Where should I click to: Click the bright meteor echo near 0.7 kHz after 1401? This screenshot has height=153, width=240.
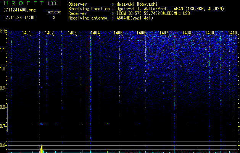pos(42,124)
